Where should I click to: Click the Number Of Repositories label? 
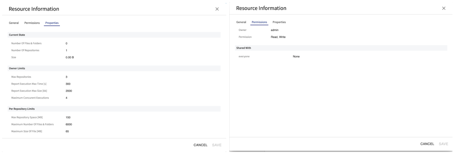(25, 50)
